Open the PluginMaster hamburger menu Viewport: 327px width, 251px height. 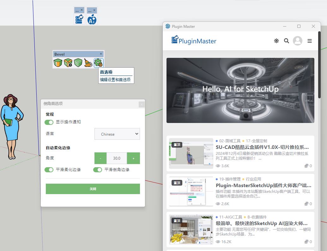tap(310, 41)
